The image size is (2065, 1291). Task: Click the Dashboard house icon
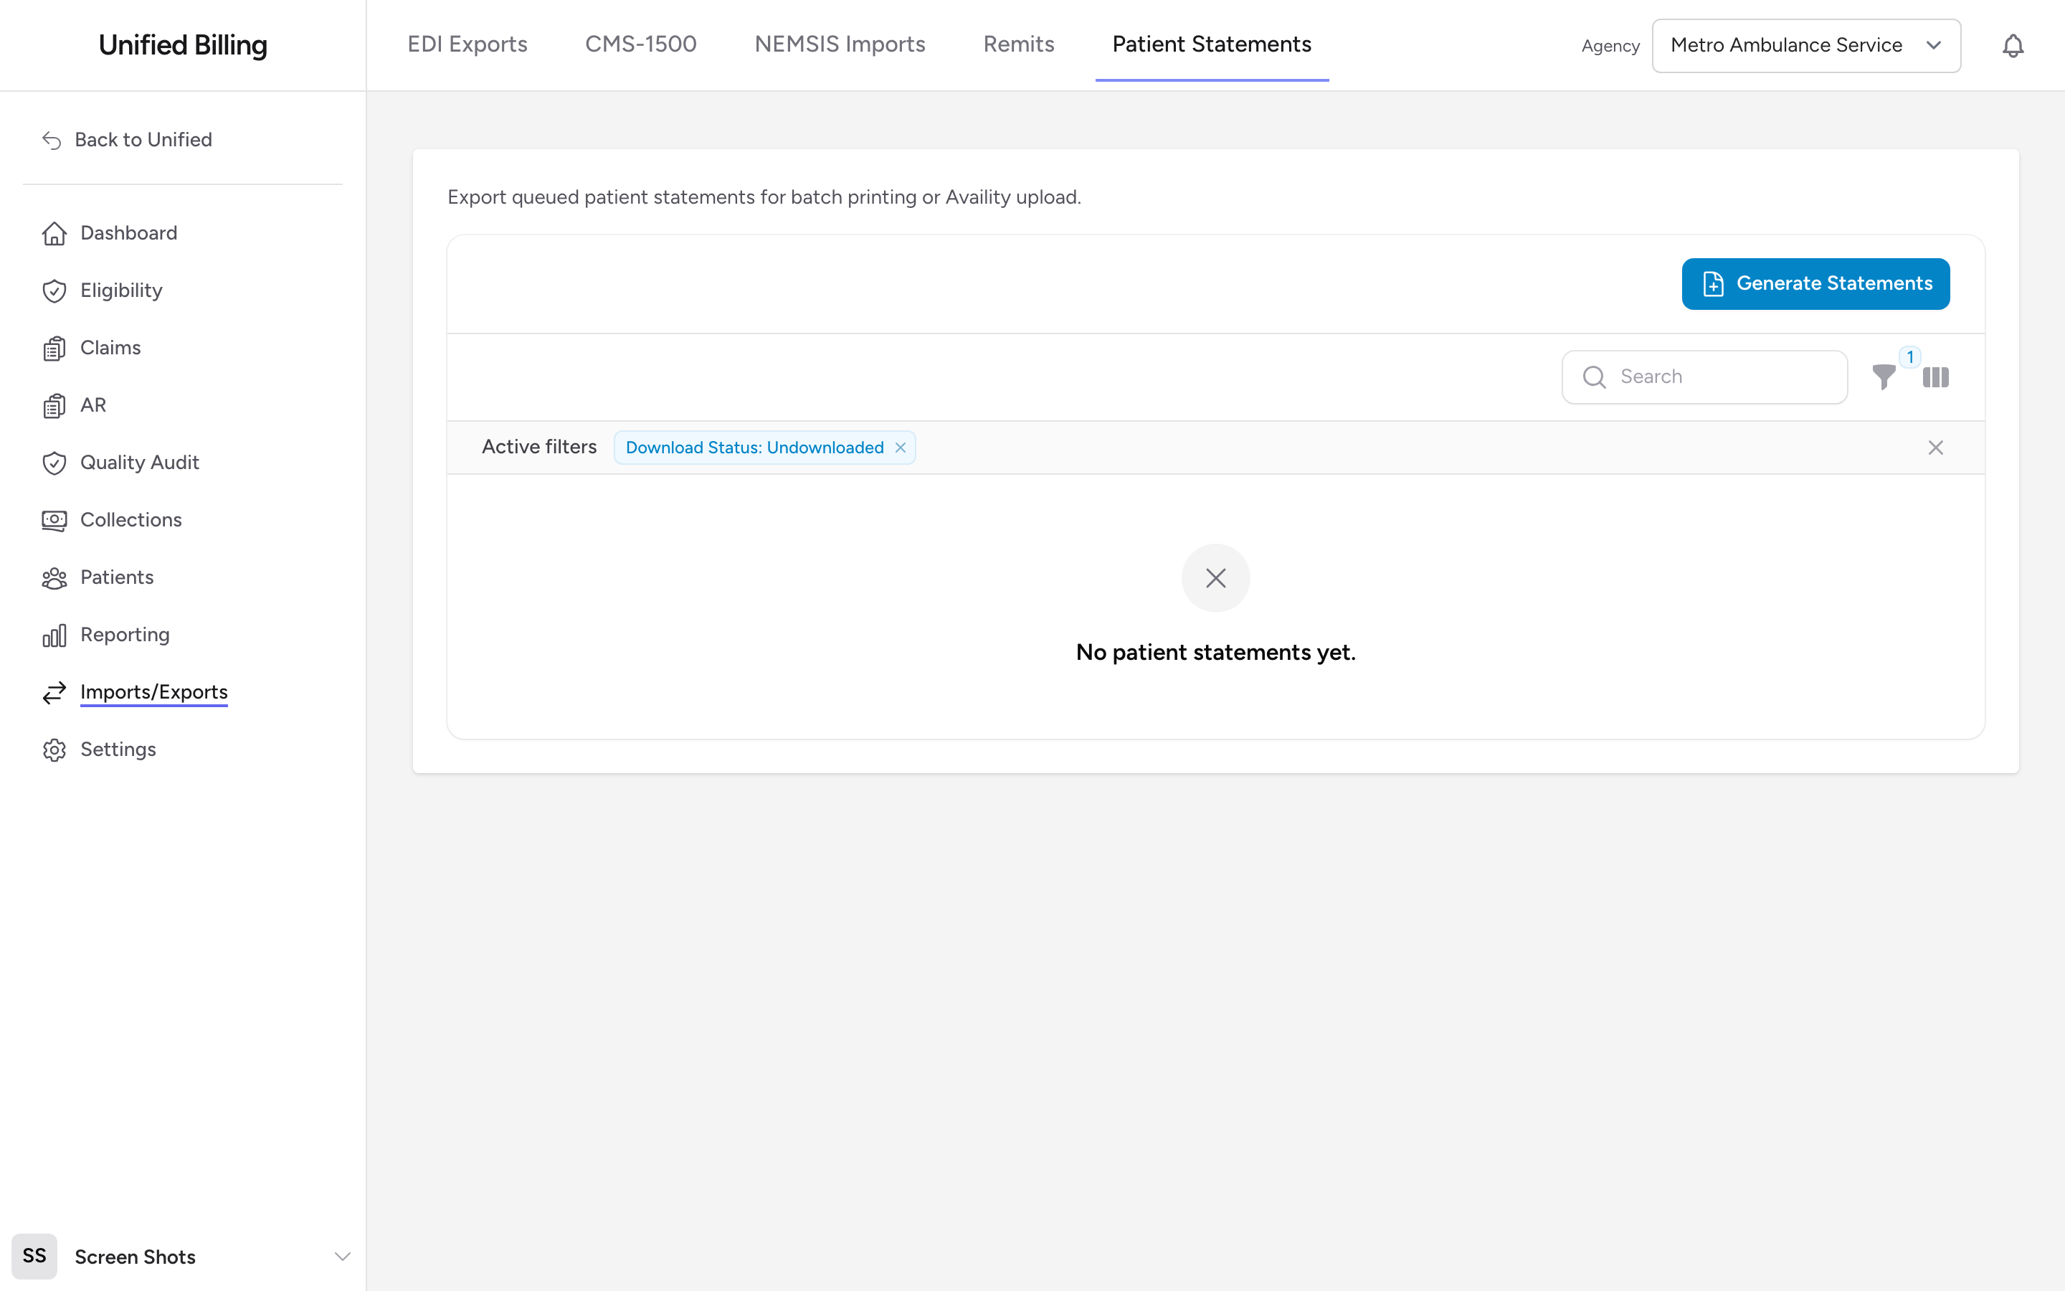tap(54, 233)
